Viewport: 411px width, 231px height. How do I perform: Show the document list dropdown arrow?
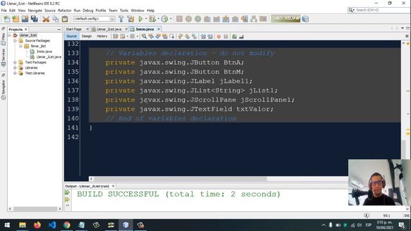403,28
